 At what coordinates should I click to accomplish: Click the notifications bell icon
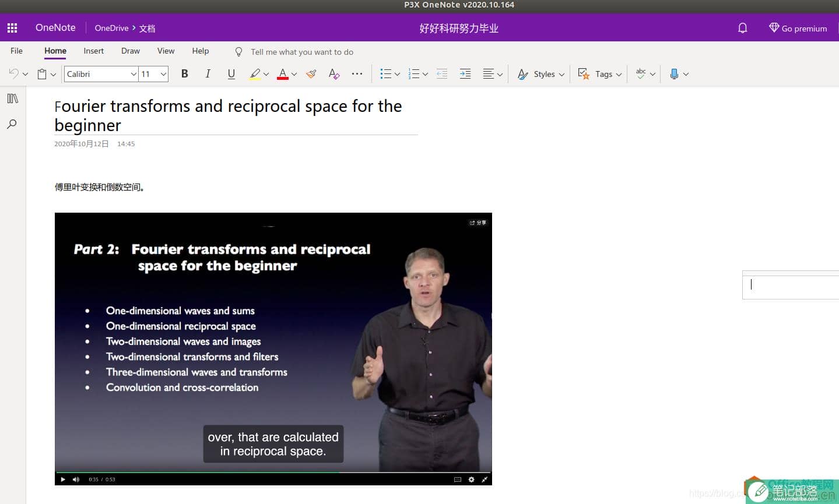point(742,28)
